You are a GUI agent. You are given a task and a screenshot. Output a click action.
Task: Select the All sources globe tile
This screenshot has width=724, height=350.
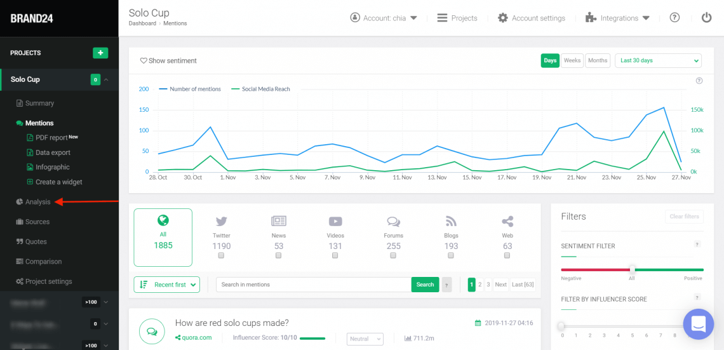[x=163, y=238]
